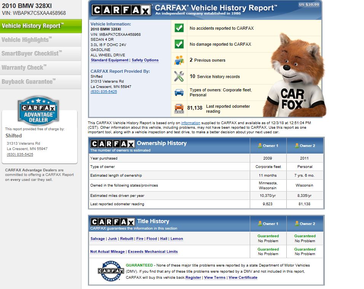Screen dimensions: 364x289
Task: Open the Standard Equipment link
Action: pyautogui.click(x=110, y=60)
